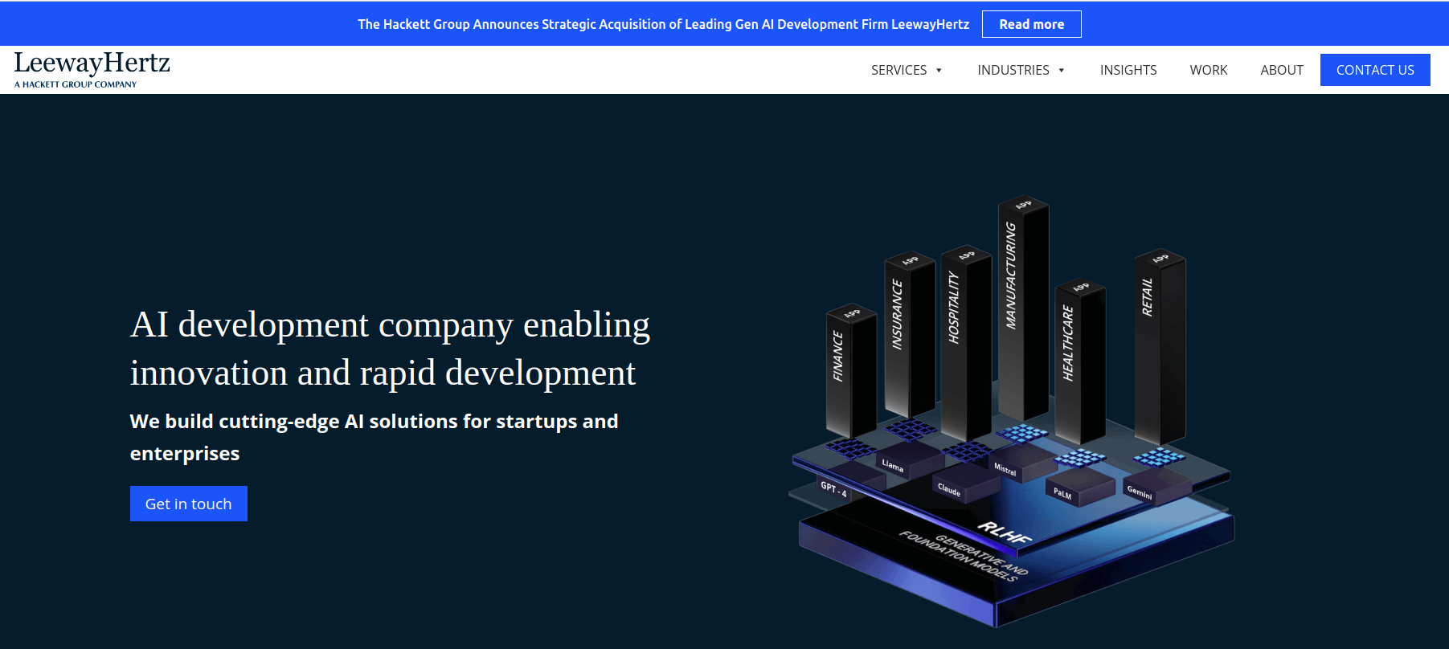1449x649 pixels.
Task: Go to the ABOUT page
Action: pyautogui.click(x=1281, y=70)
